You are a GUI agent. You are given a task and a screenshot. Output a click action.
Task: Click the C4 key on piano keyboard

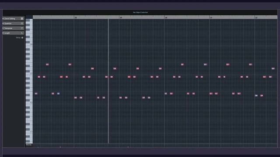tap(29, 44)
